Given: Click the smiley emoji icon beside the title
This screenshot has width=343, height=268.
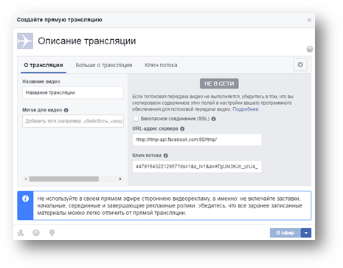Looking at the screenshot, I should (310, 49).
